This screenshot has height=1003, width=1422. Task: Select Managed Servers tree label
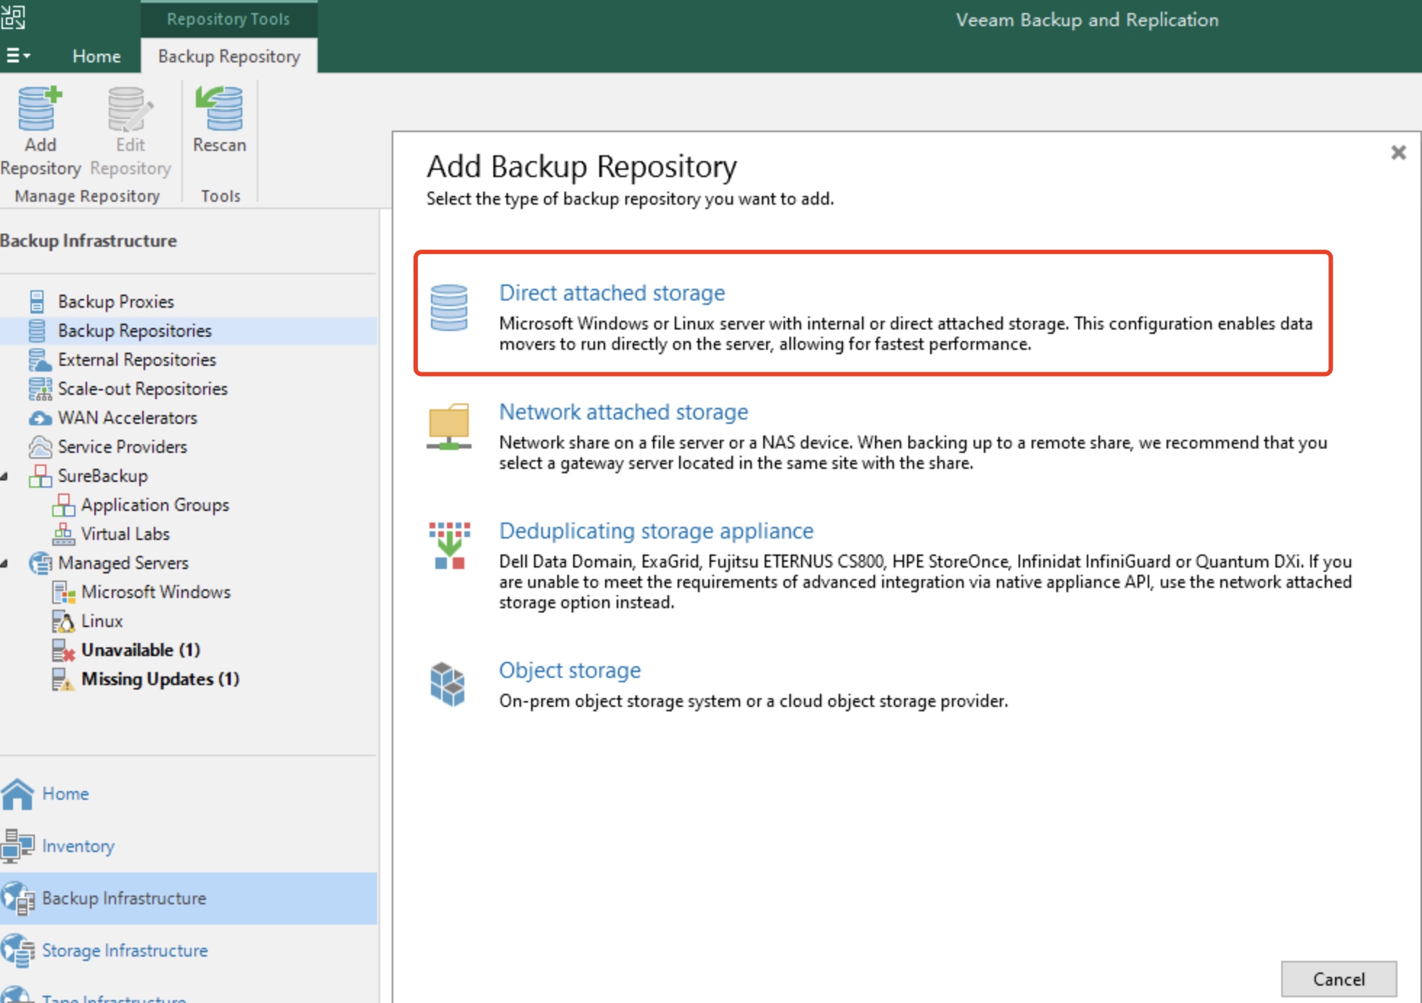(x=123, y=562)
